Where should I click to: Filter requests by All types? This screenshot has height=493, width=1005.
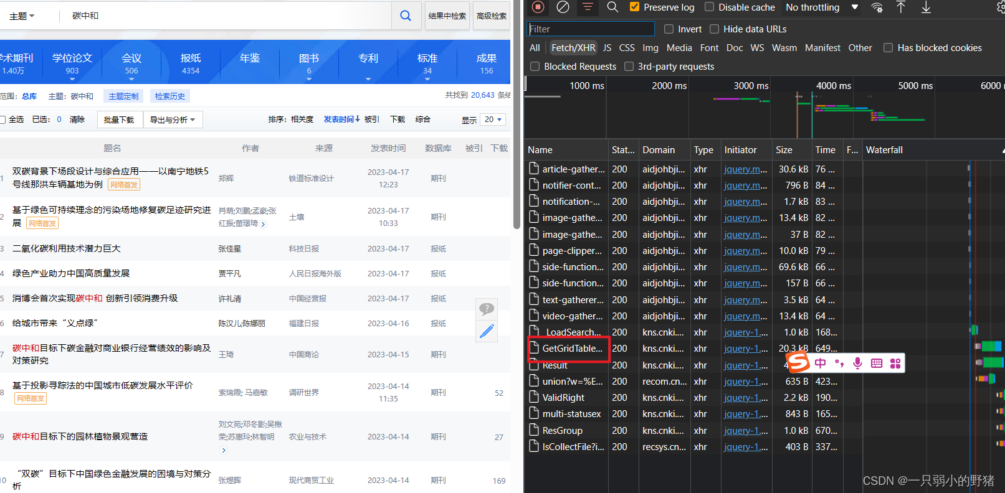click(x=535, y=47)
